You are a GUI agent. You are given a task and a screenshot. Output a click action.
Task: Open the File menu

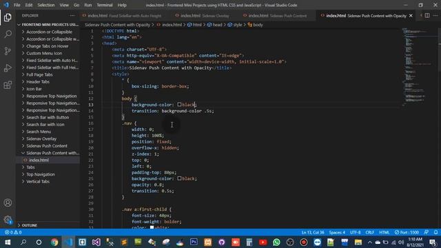pos(17,5)
